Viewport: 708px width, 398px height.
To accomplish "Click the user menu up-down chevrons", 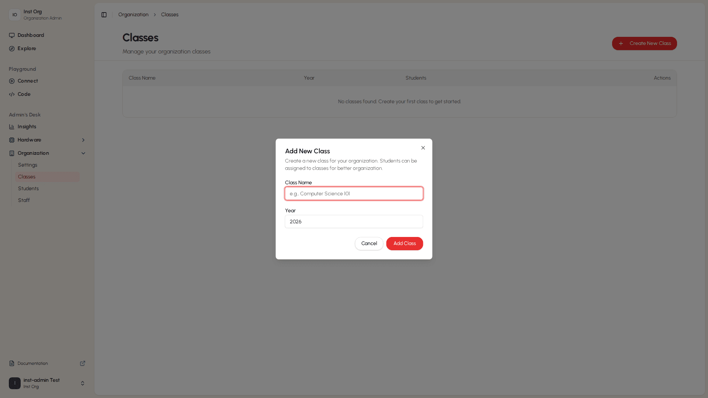I will click(83, 383).
